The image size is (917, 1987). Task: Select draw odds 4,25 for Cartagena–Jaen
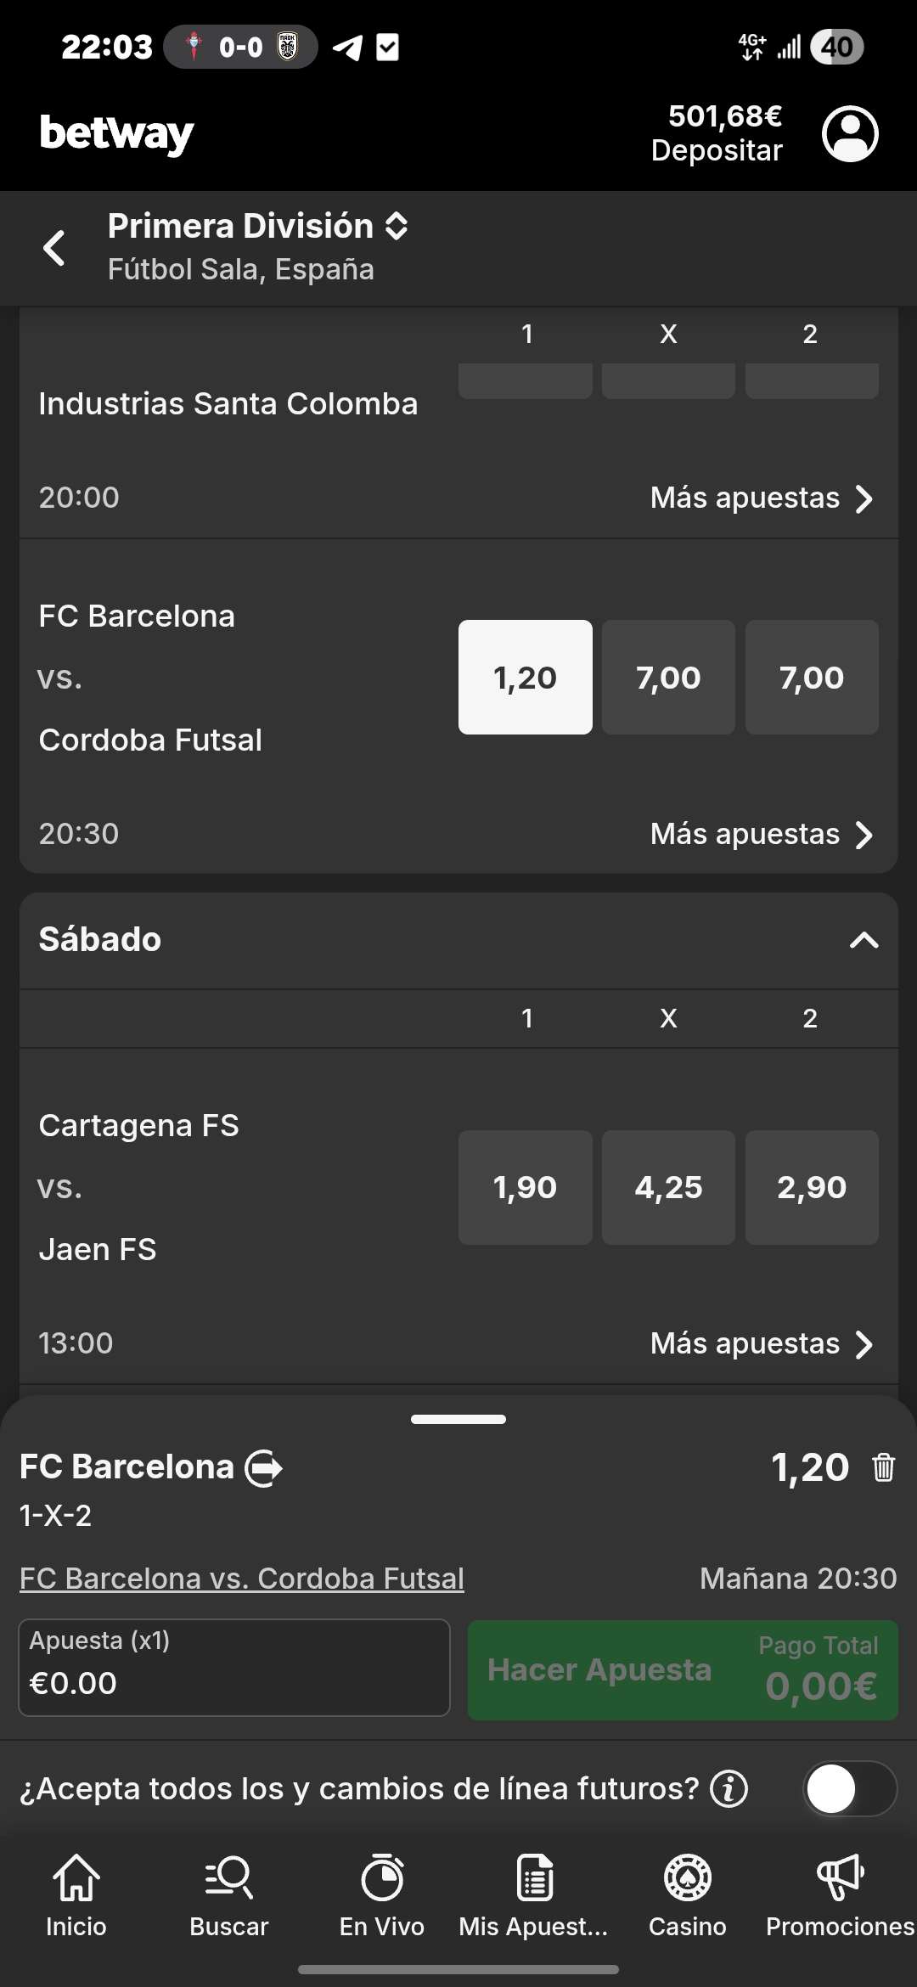[x=668, y=1186]
